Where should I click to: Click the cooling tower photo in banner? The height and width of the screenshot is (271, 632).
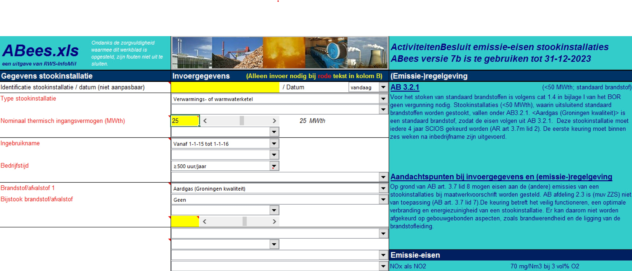368,53
